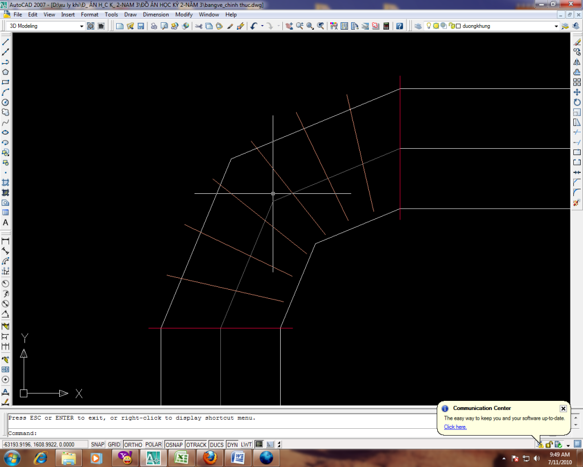Screen dimensions: 583x467
Task: Select the Move modify tool
Action: point(577,92)
